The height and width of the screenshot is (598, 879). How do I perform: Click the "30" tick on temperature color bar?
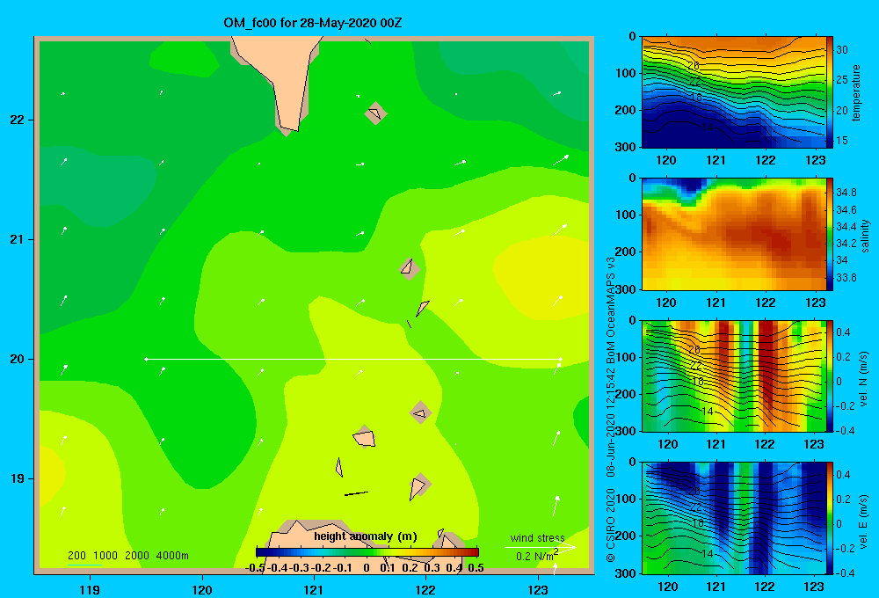tap(842, 50)
